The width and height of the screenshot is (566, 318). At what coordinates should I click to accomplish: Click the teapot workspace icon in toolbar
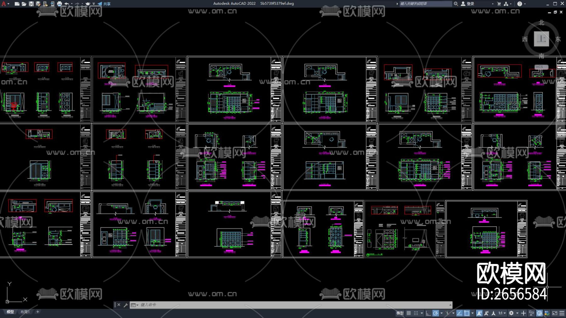pos(88,4)
